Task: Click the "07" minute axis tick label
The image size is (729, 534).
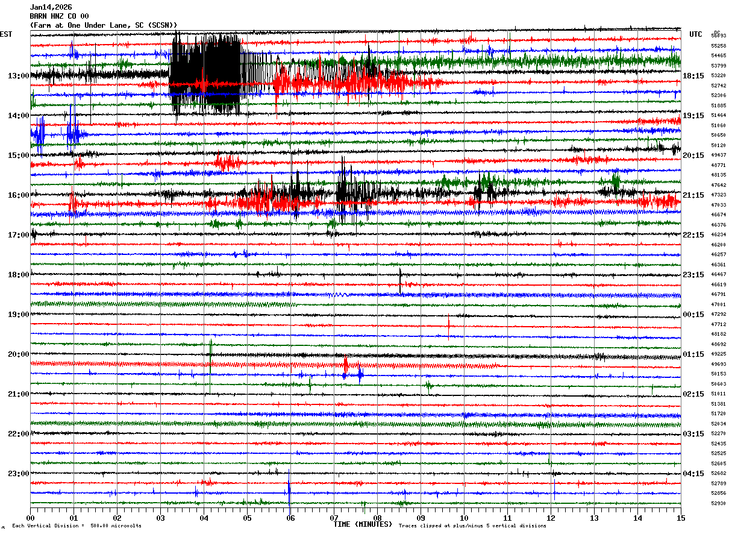Action: click(x=334, y=518)
